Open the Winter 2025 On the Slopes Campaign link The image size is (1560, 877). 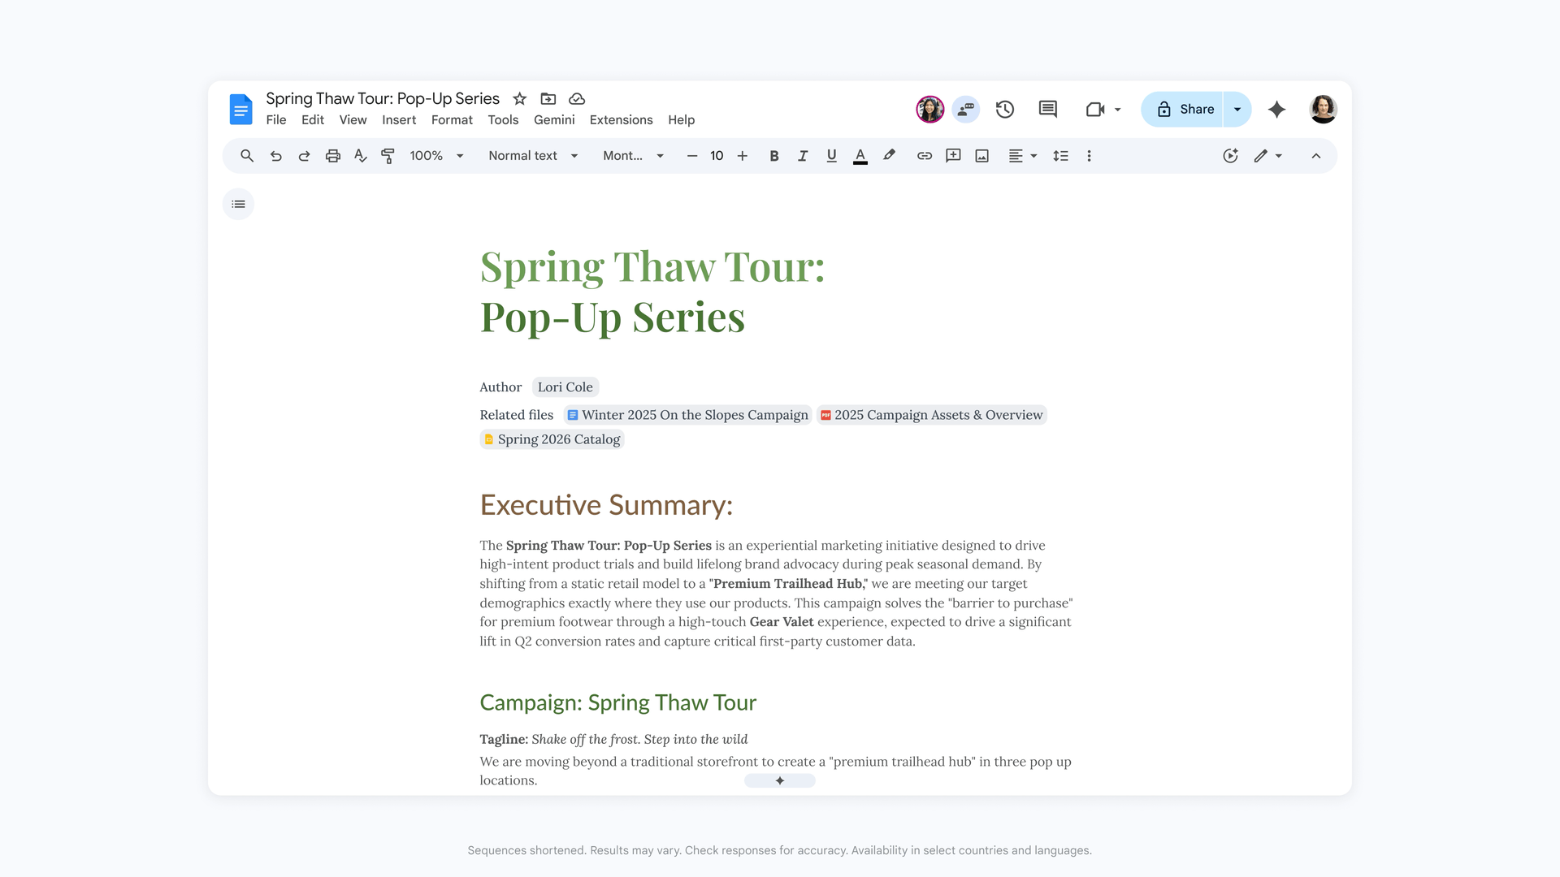click(687, 415)
